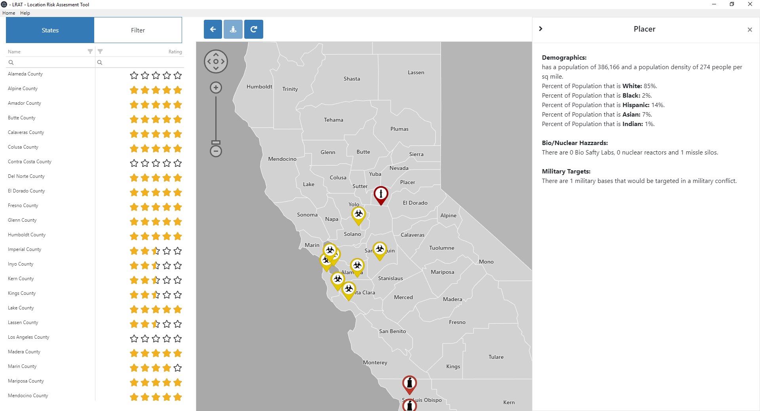
Task: Click the first rating star for Alameda County
Action: click(x=134, y=75)
